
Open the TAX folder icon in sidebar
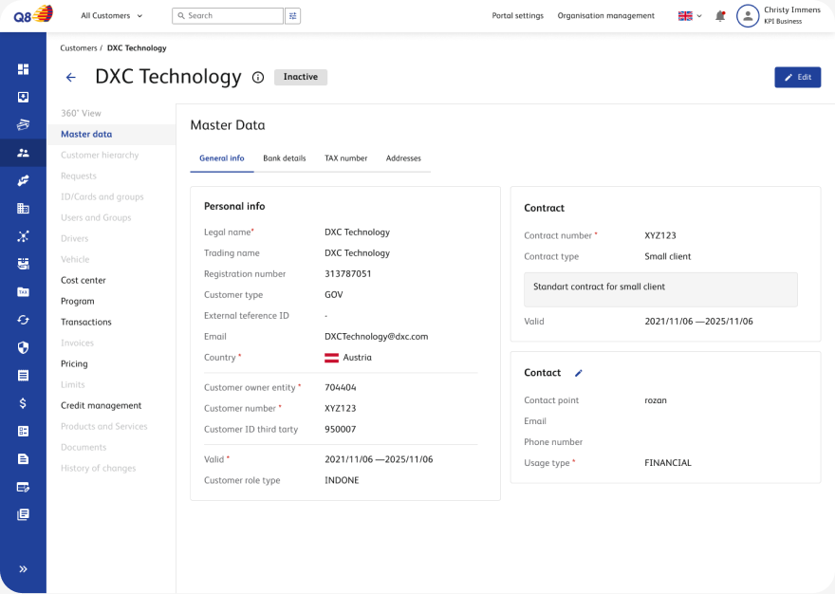click(x=23, y=292)
